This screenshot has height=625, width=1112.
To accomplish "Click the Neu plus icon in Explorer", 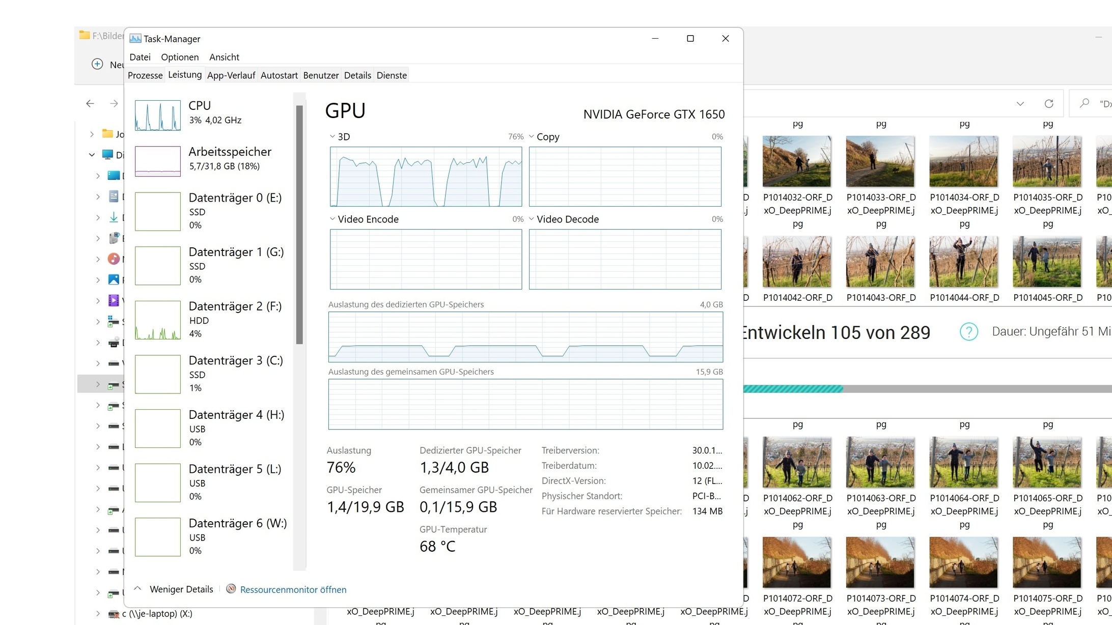I will [x=97, y=64].
